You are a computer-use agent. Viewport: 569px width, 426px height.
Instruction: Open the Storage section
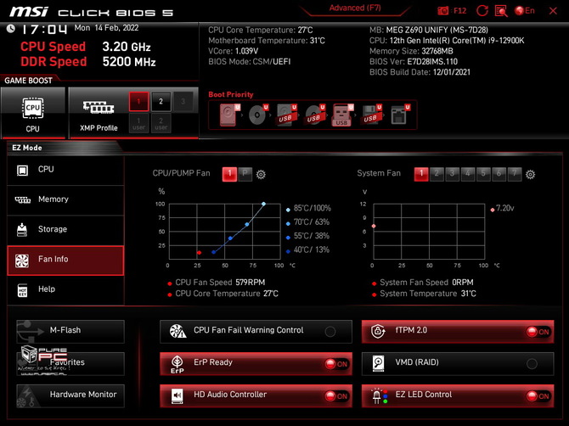65,229
